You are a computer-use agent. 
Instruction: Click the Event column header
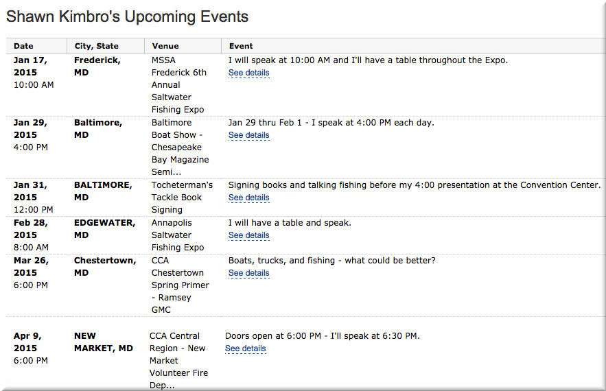point(241,46)
